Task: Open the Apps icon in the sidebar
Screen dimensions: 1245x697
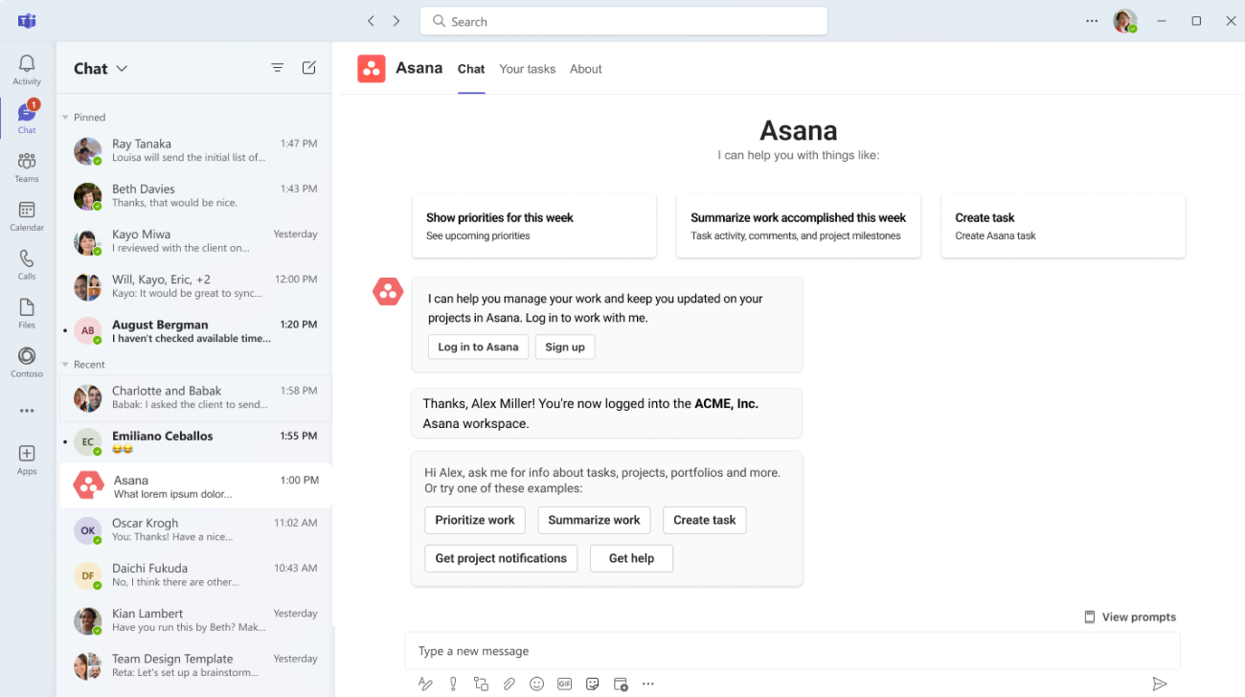Action: pyautogui.click(x=26, y=452)
